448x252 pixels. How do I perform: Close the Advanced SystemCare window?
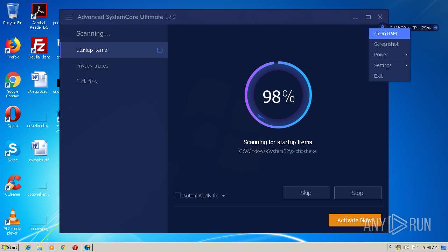[x=380, y=17]
